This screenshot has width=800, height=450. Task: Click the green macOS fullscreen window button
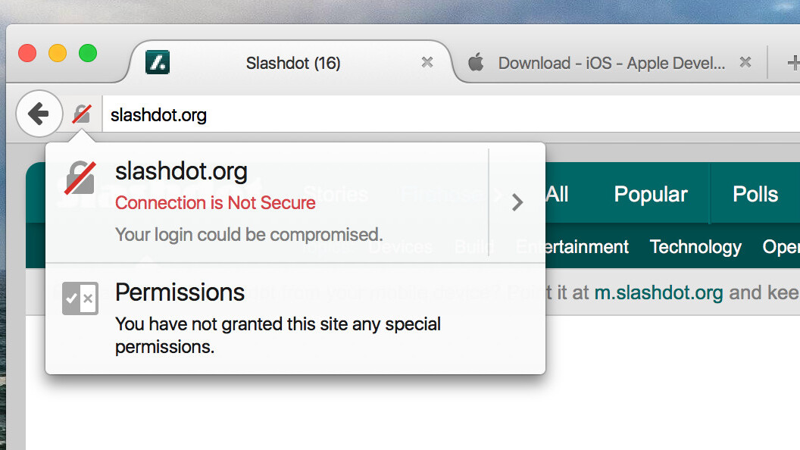tap(88, 54)
